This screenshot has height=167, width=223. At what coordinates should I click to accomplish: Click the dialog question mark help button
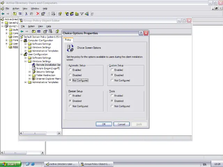pyautogui.click(x=141, y=33)
